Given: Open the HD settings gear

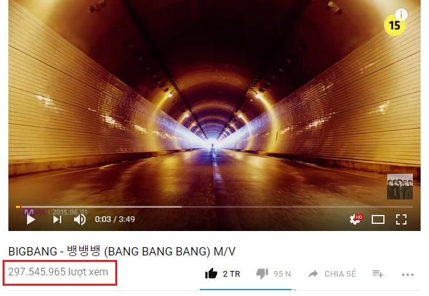Looking at the screenshot, I should (x=356, y=219).
